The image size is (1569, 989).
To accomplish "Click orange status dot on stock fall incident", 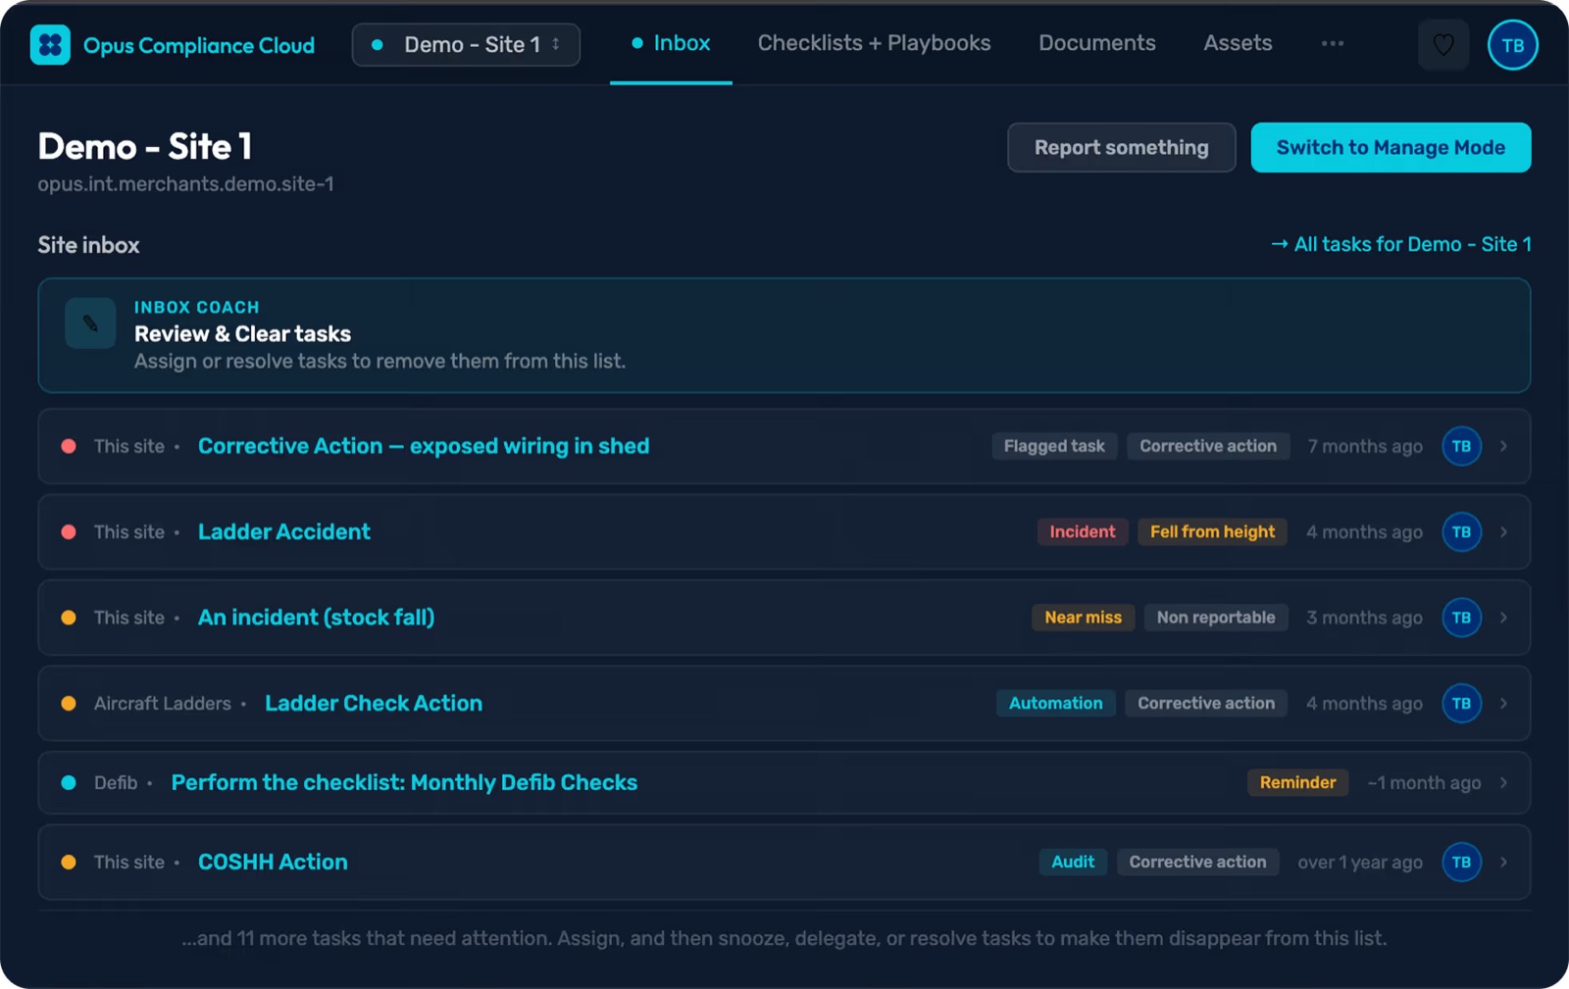I will [69, 618].
